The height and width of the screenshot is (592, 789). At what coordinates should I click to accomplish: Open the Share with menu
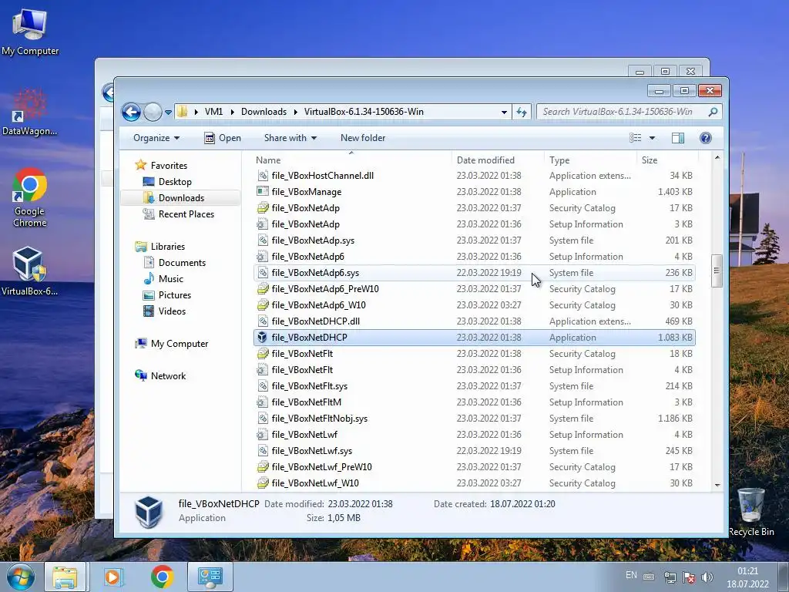290,138
